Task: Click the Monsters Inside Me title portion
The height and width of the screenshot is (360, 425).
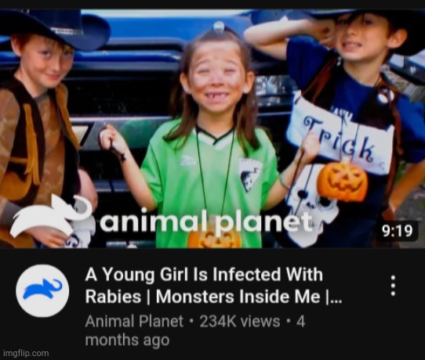Action: click(238, 297)
